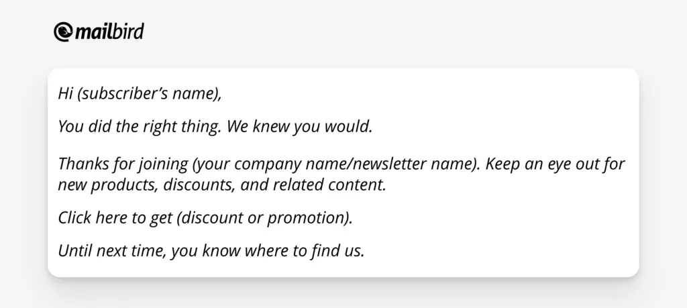Click the "Click here" link text
The height and width of the screenshot is (308, 687).
pos(91,218)
